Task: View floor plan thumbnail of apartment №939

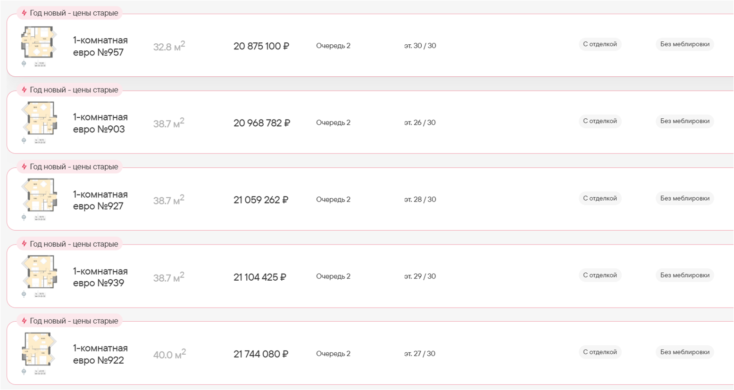Action: point(40,272)
